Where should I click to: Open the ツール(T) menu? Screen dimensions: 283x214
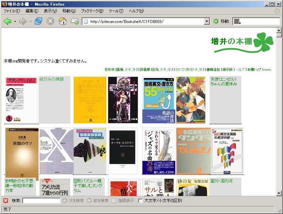pos(116,11)
